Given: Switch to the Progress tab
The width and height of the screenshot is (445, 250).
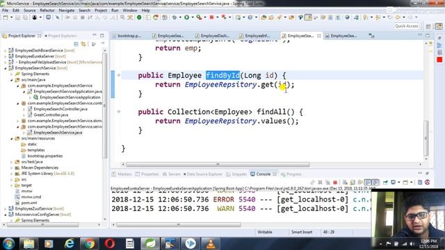Looking at the screenshot, I should pos(291,174).
